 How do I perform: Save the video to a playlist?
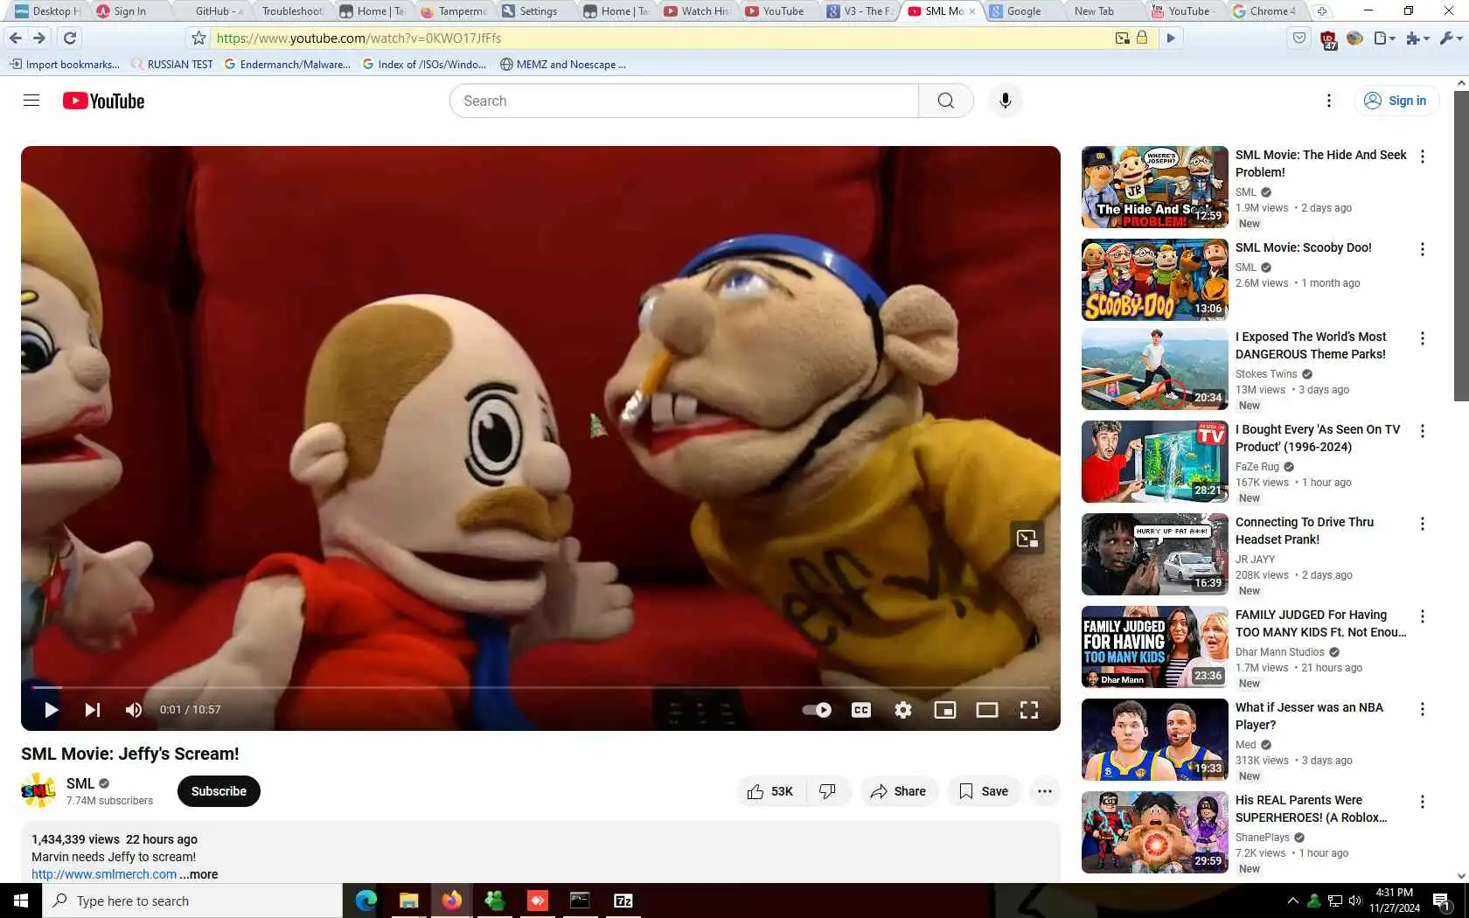tap(984, 791)
